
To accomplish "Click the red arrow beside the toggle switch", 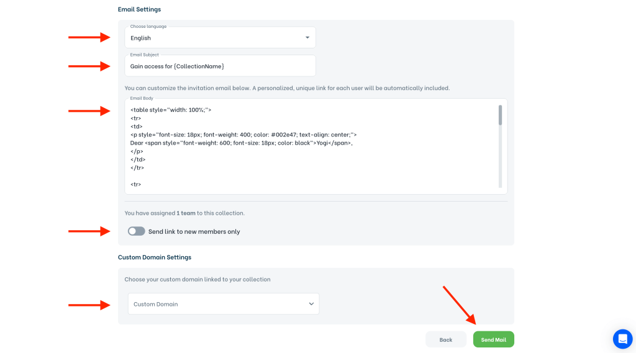I will 89,231.
